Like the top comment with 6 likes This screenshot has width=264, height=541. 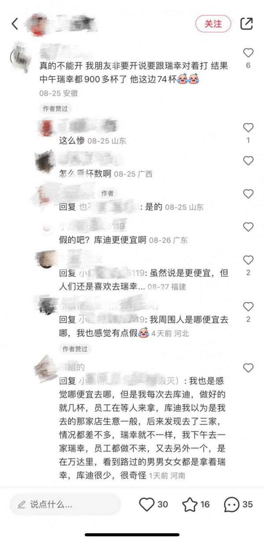[248, 53]
